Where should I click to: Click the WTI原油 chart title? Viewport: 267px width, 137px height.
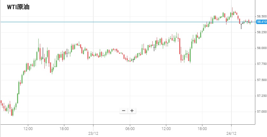coord(18,7)
